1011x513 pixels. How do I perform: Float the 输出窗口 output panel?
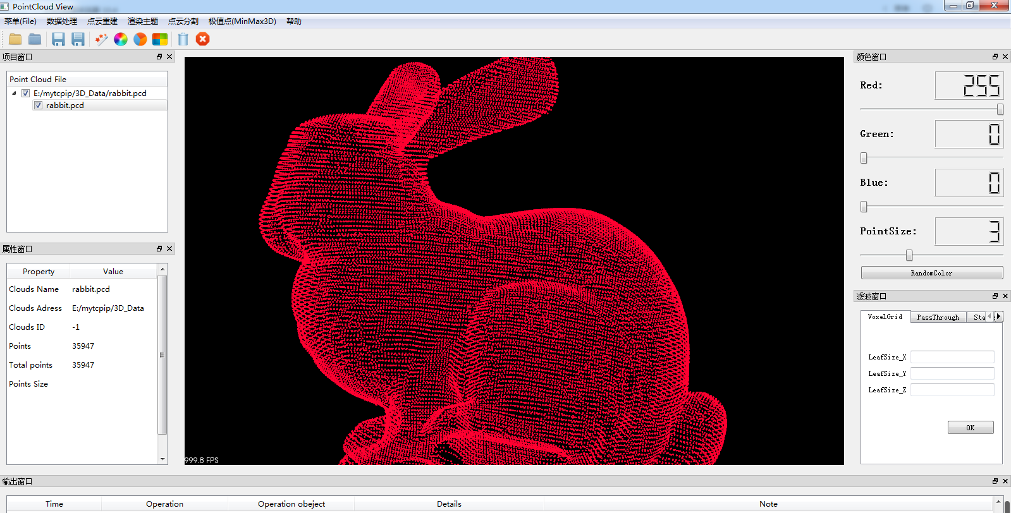click(x=995, y=481)
